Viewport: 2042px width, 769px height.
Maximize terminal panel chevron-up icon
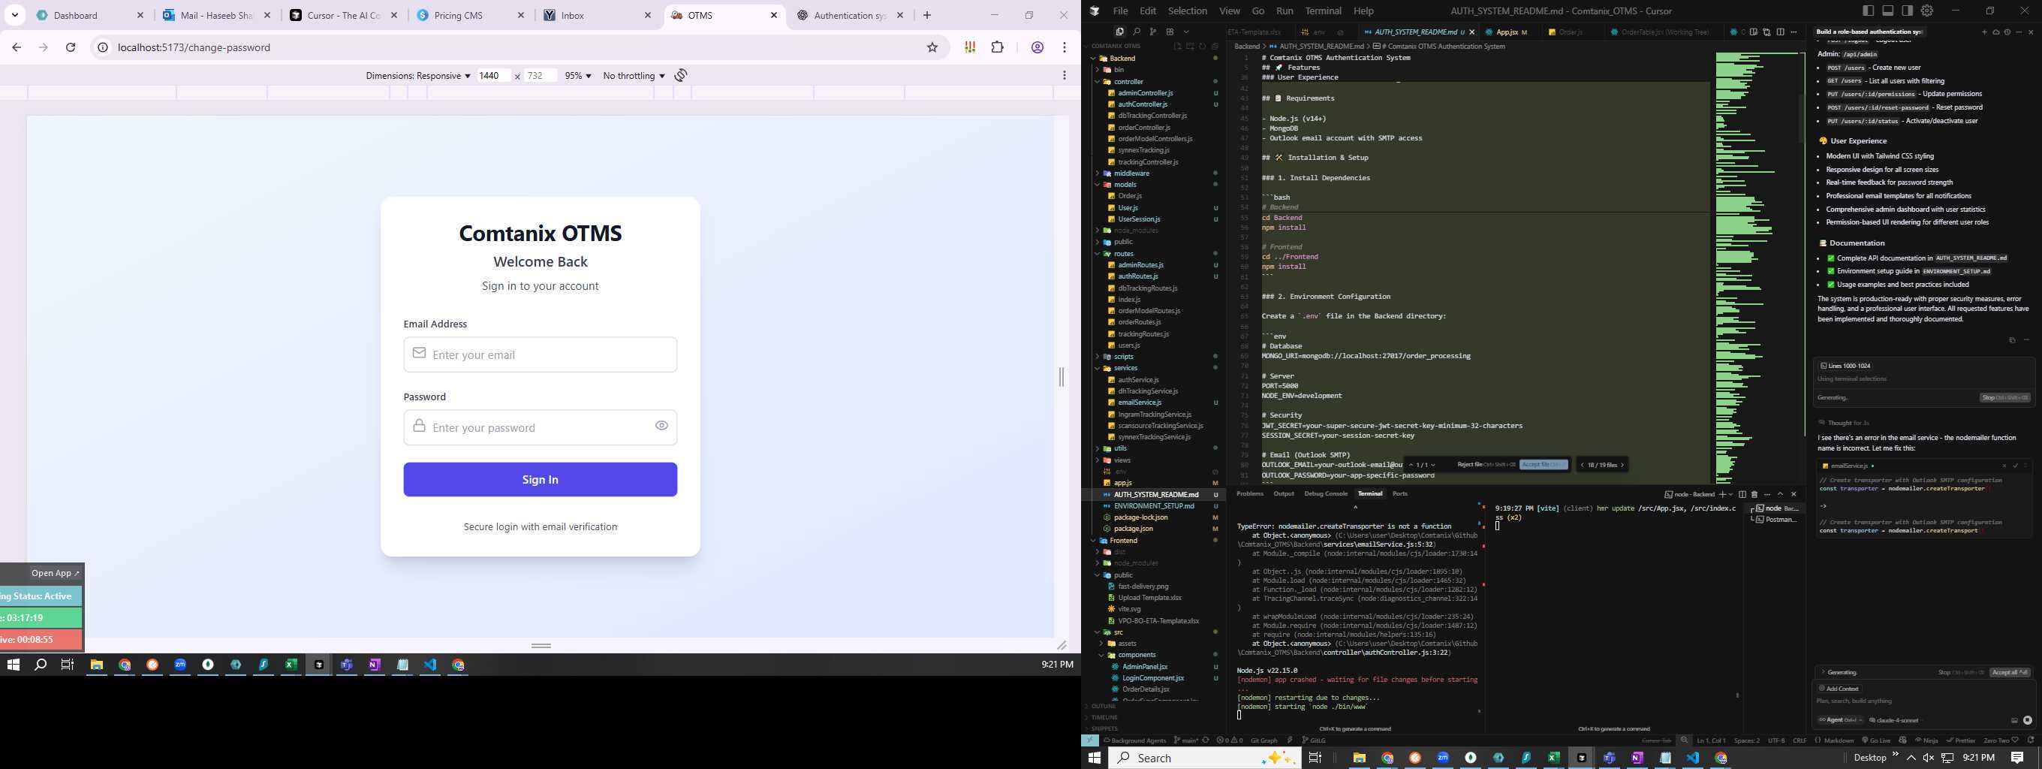coord(1781,494)
